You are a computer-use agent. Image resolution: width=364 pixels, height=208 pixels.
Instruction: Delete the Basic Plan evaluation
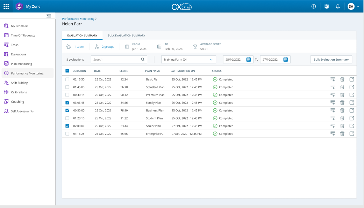tap(342, 79)
